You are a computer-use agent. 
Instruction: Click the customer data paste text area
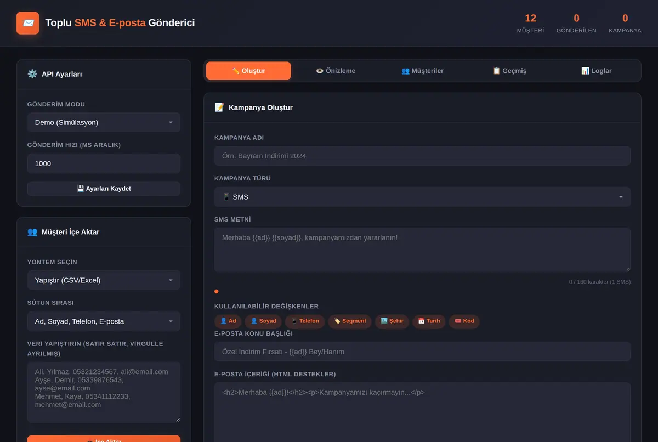[104, 392]
